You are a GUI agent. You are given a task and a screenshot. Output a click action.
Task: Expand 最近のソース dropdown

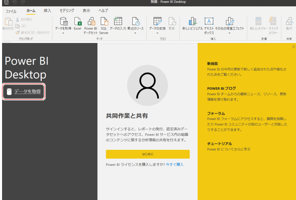[136, 33]
